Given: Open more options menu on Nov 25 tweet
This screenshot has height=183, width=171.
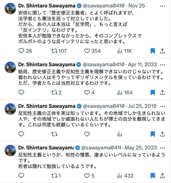Looking at the screenshot, I should coord(162,6).
